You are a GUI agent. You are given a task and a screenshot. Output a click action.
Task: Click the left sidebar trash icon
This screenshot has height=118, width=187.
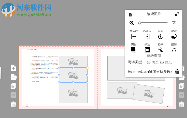click(x=13, y=104)
